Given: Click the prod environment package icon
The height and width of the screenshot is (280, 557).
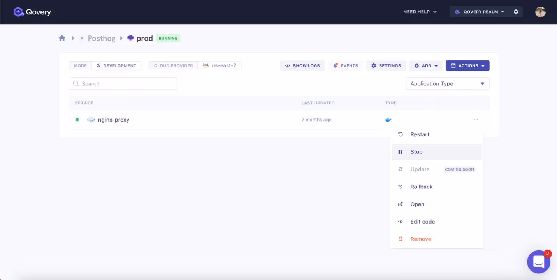Looking at the screenshot, I should (x=131, y=38).
